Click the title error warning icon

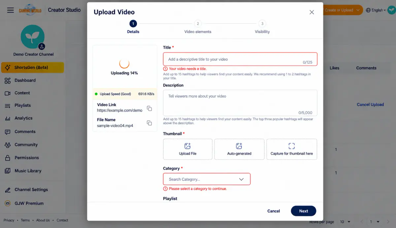[165, 69]
